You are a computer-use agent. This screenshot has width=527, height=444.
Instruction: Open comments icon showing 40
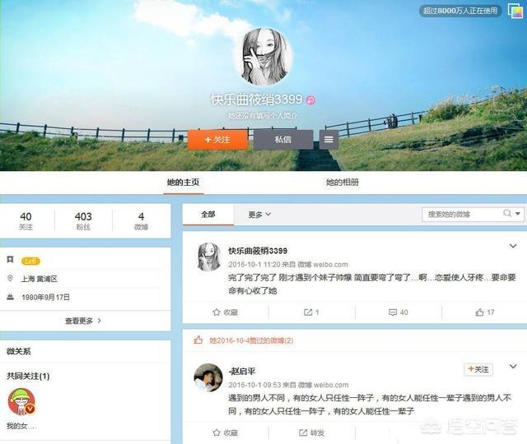(x=393, y=312)
